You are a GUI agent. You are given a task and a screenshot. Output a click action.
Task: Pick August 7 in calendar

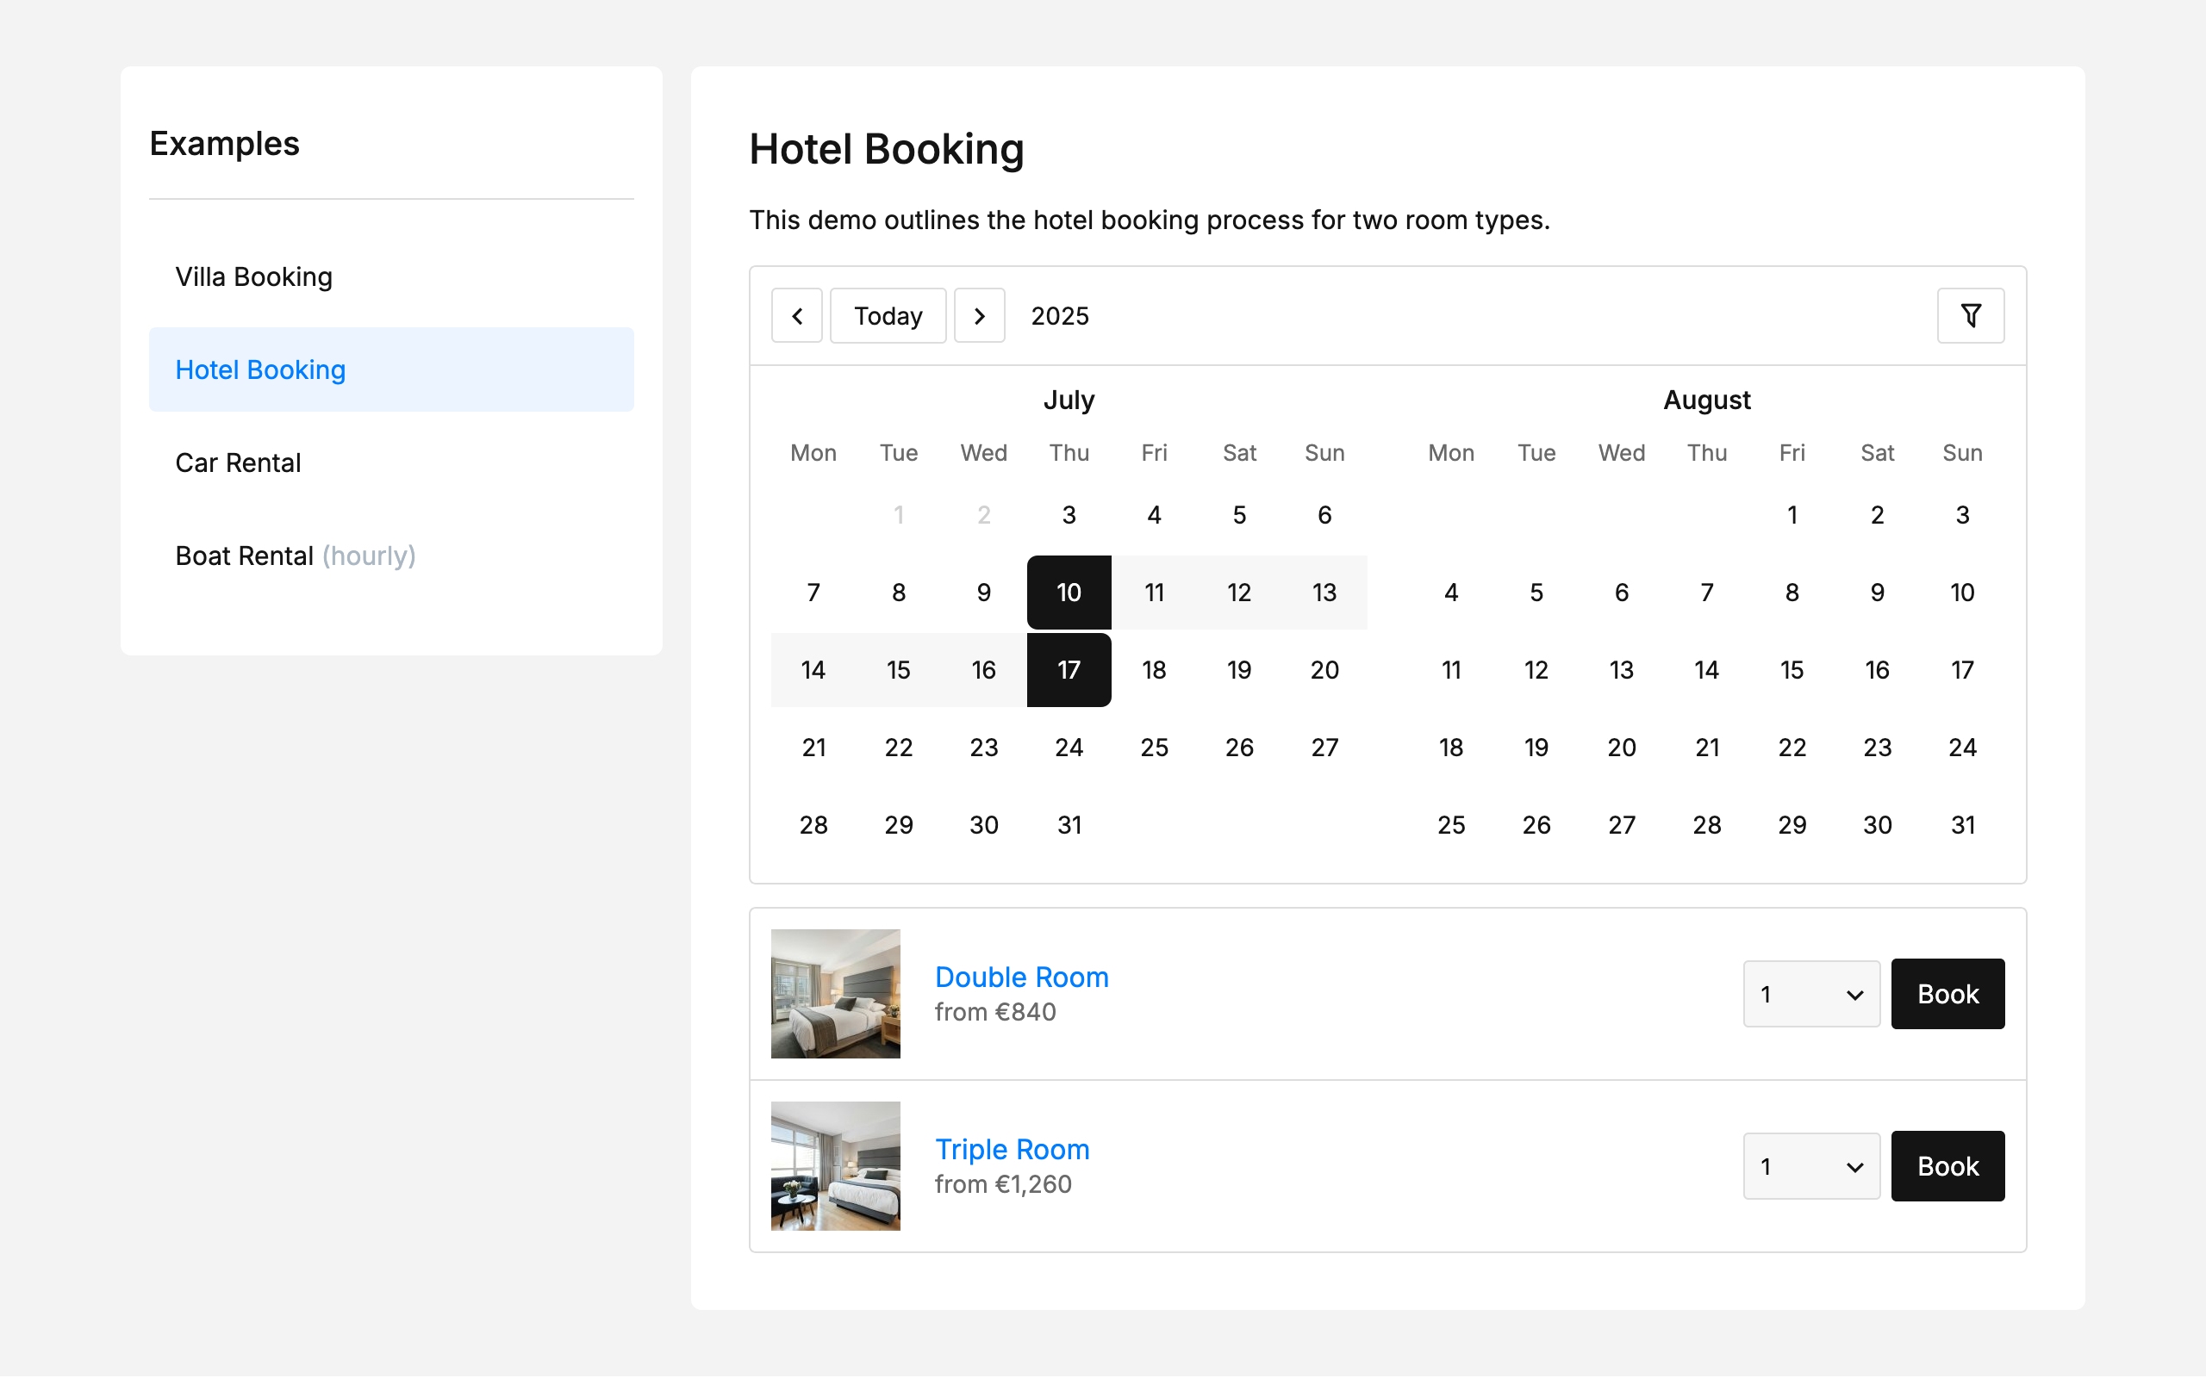coord(1706,593)
